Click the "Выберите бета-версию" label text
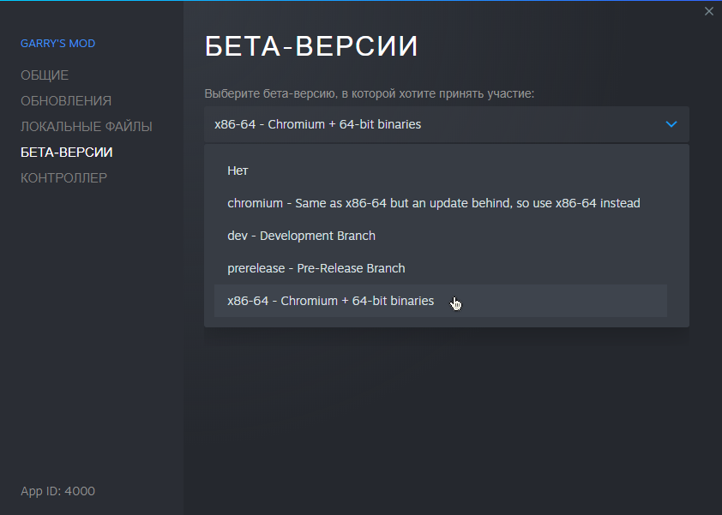722x515 pixels. point(369,93)
